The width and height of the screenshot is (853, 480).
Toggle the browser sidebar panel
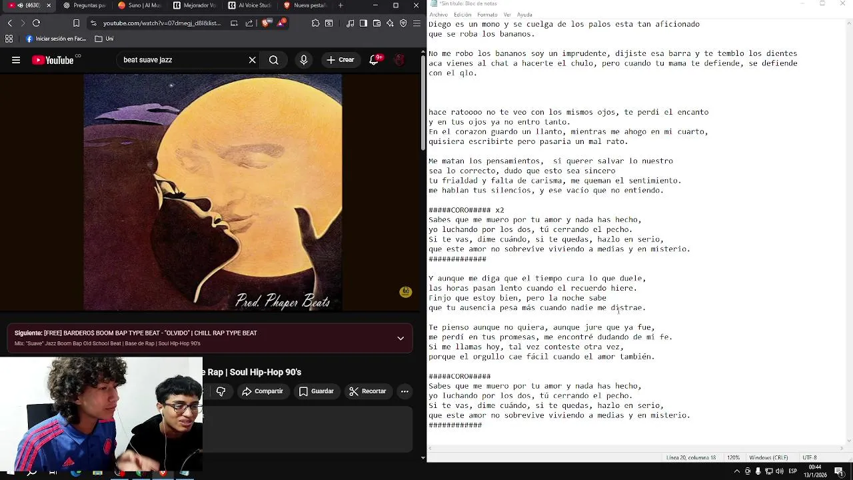tap(363, 23)
